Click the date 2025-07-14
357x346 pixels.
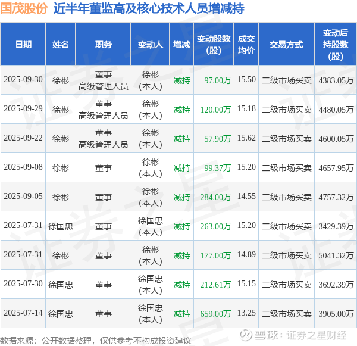pyautogui.click(x=23, y=313)
